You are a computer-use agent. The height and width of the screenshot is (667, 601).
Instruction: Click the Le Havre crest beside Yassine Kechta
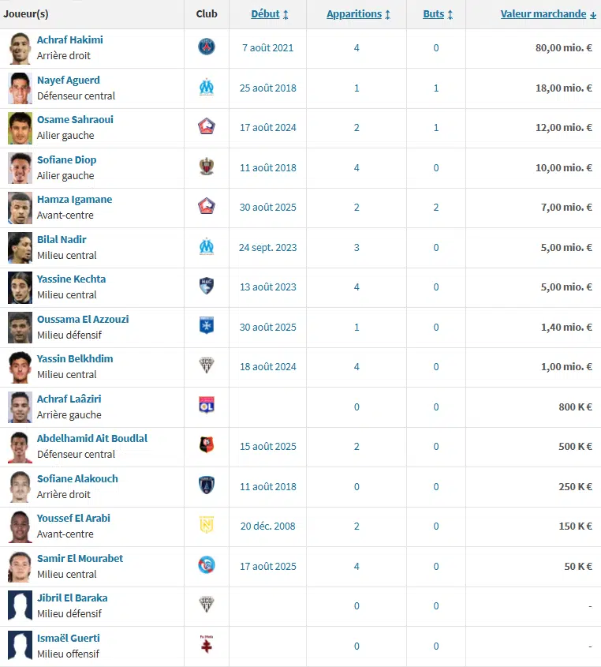coord(207,287)
